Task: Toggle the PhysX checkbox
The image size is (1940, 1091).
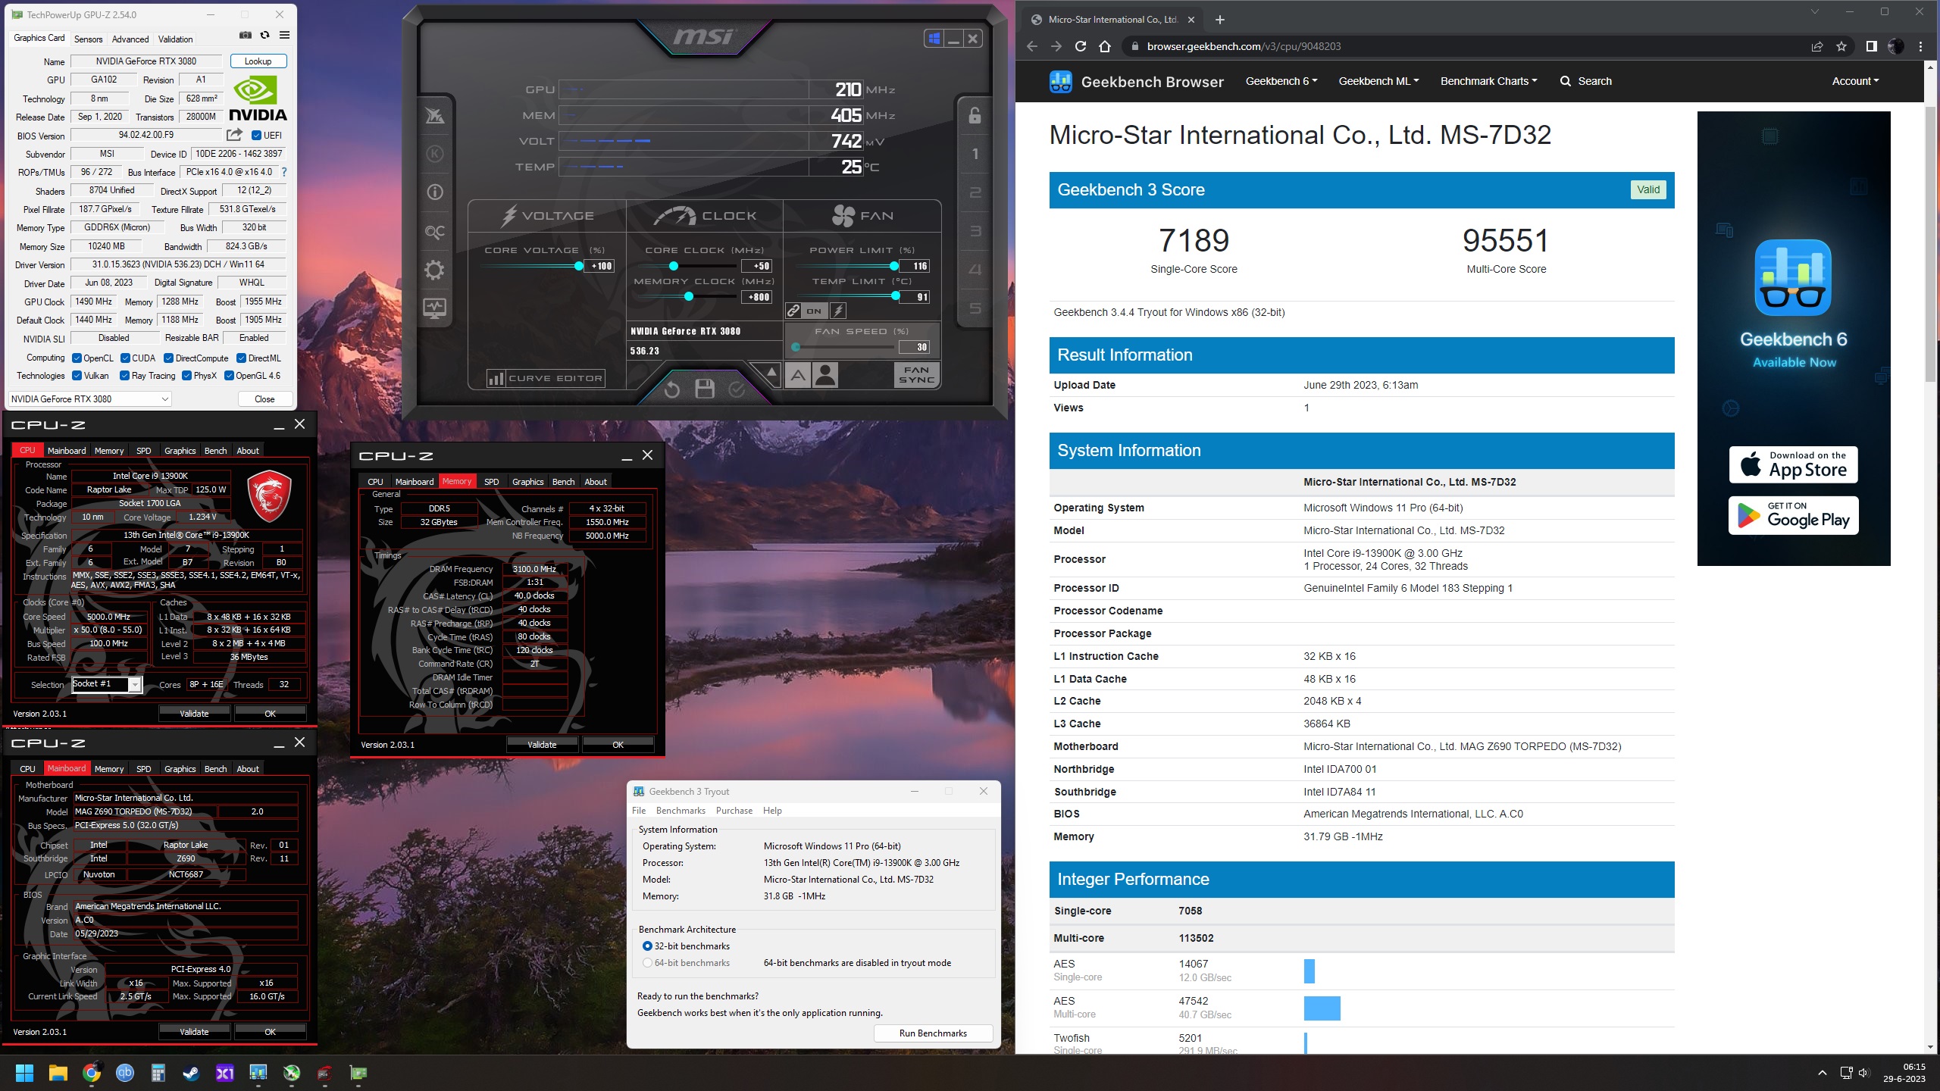Action: click(x=186, y=376)
